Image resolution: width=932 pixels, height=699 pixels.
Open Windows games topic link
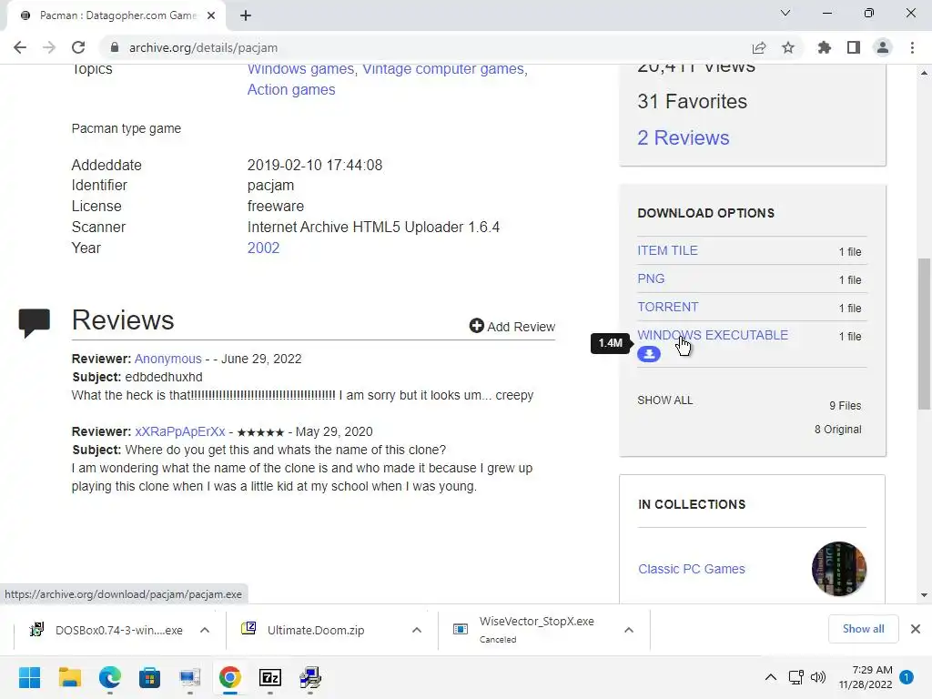click(x=300, y=69)
